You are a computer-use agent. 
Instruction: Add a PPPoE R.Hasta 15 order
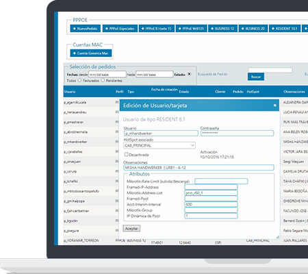(157, 29)
